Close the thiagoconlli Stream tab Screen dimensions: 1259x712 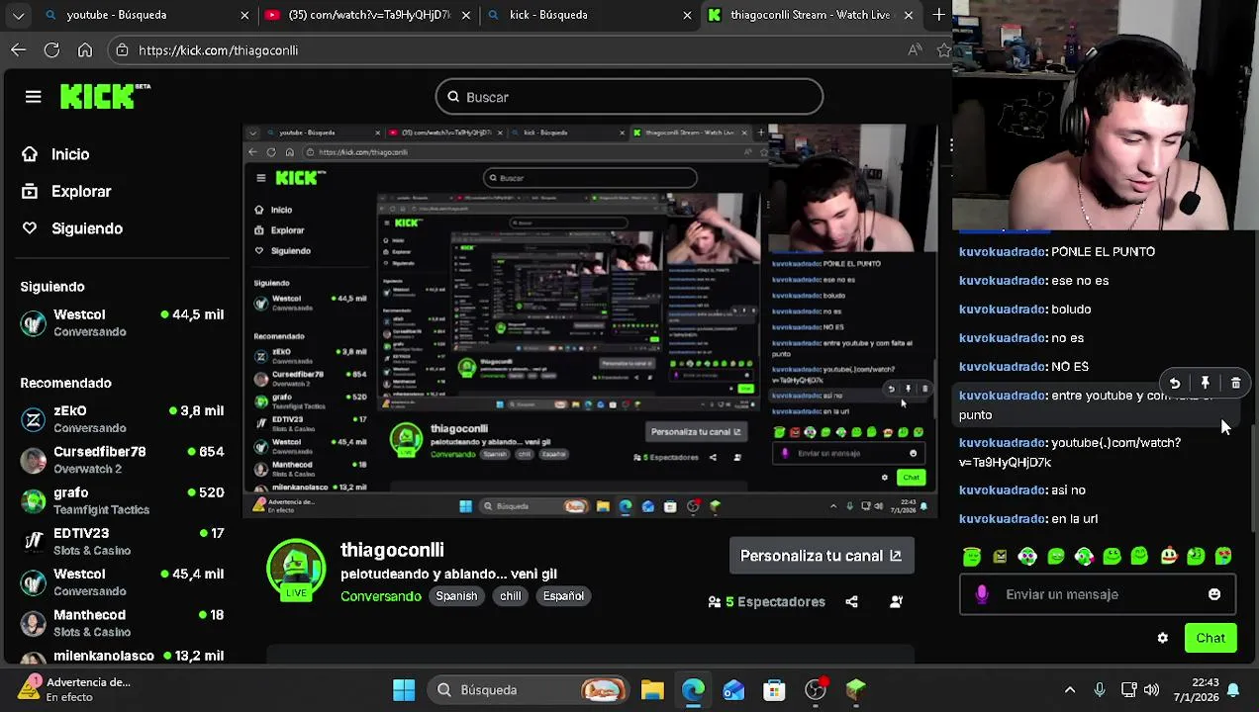pyautogui.click(x=908, y=15)
